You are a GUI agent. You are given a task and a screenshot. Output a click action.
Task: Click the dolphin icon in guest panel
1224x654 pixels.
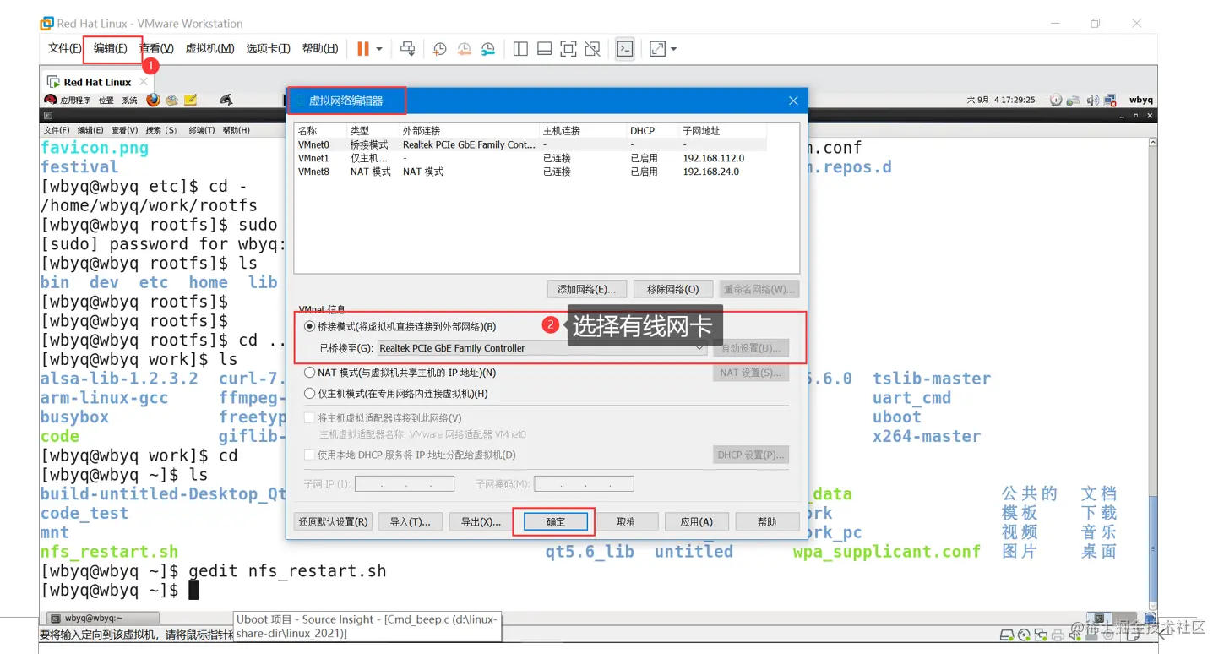[226, 100]
